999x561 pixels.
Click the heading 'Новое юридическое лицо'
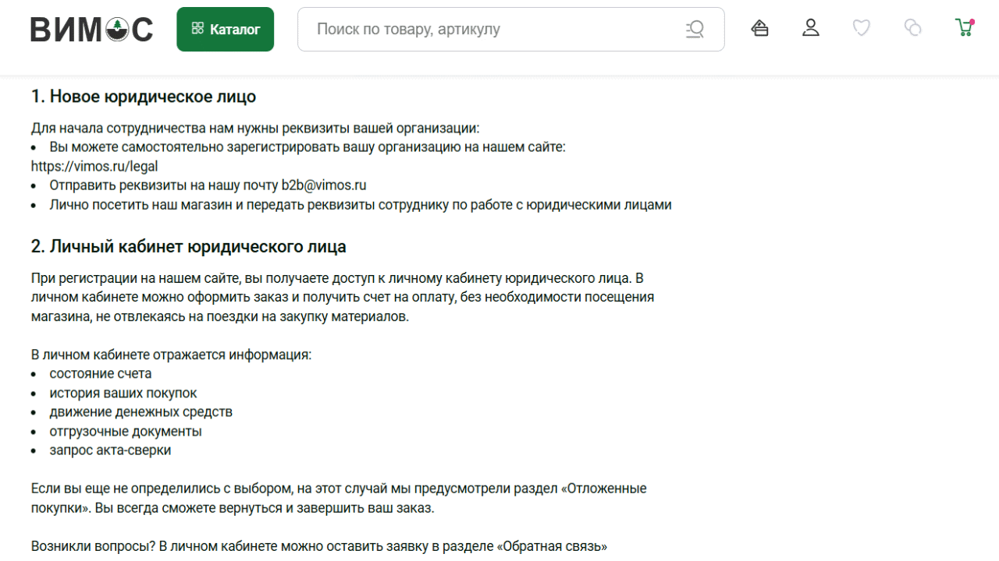pos(144,97)
